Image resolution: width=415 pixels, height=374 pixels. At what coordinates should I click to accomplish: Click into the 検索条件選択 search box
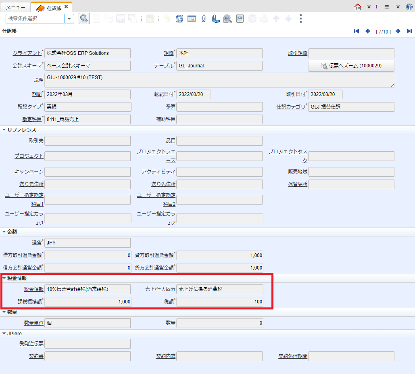pyautogui.click(x=35, y=19)
